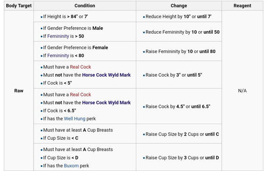Click the Condition column header
The image size is (270, 171).
click(85, 5)
